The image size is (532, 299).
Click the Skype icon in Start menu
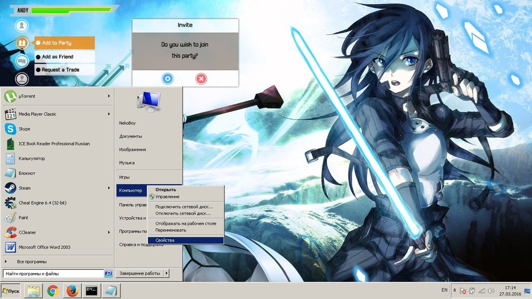click(x=10, y=129)
